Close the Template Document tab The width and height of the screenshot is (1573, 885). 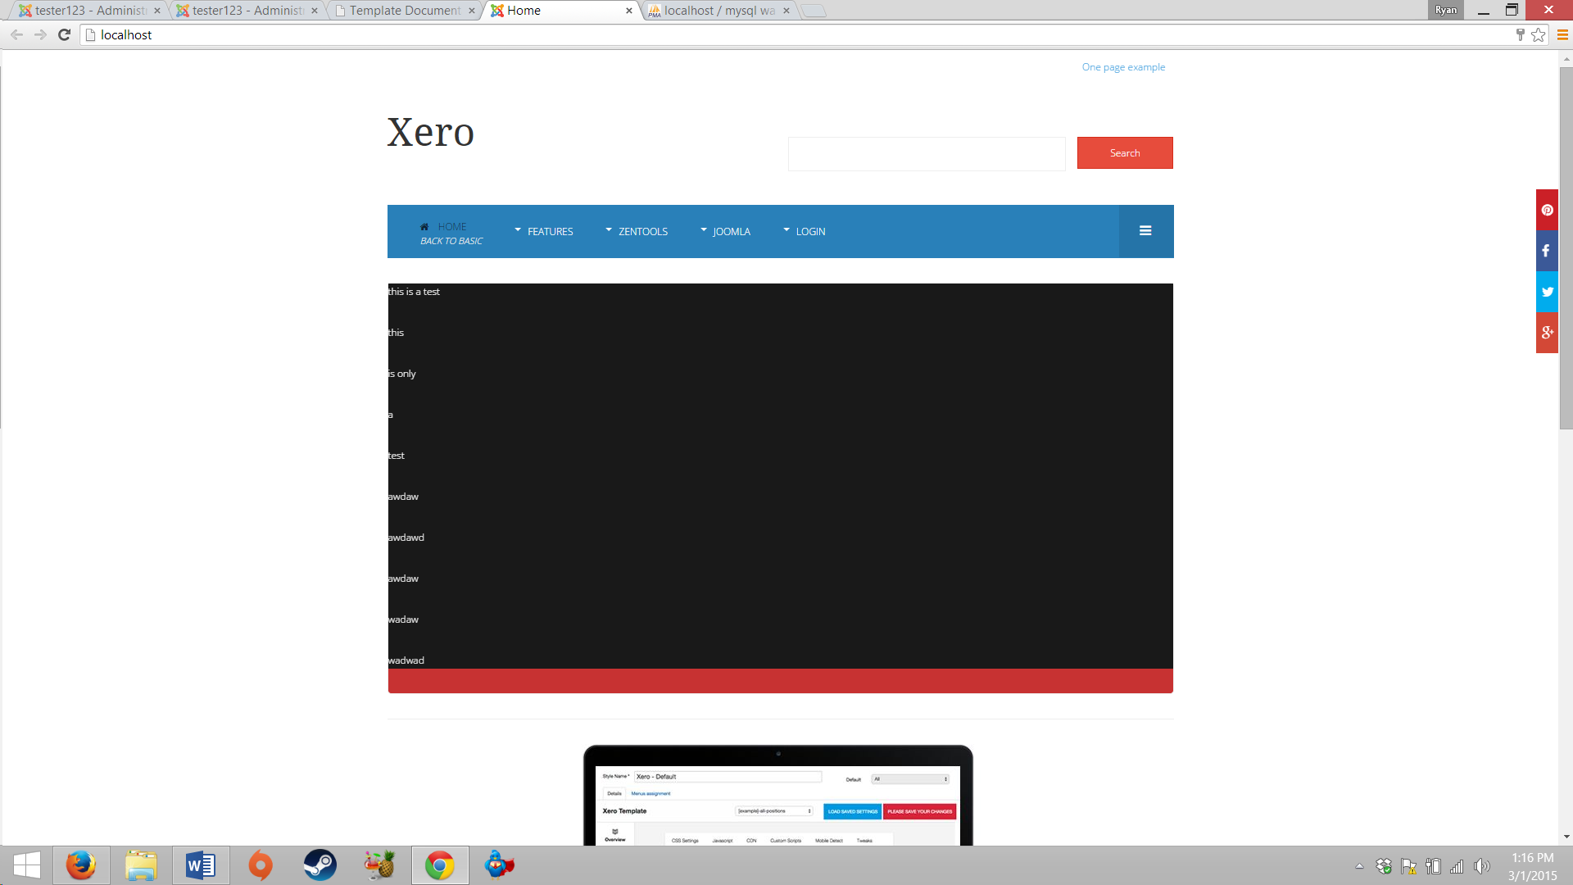[472, 11]
